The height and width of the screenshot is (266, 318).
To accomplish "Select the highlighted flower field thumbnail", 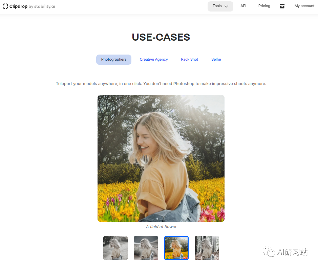I will [176, 248].
